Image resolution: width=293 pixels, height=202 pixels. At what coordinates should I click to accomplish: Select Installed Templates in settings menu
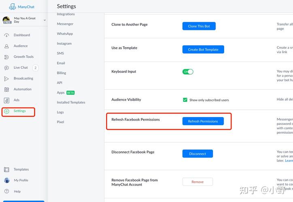coord(71,103)
